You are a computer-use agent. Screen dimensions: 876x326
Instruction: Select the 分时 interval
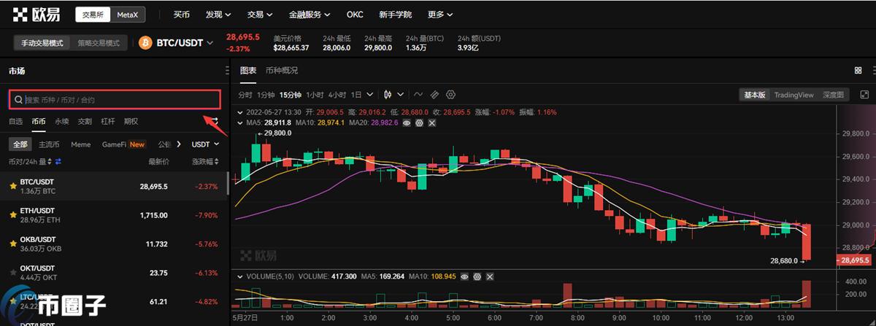tap(245, 95)
